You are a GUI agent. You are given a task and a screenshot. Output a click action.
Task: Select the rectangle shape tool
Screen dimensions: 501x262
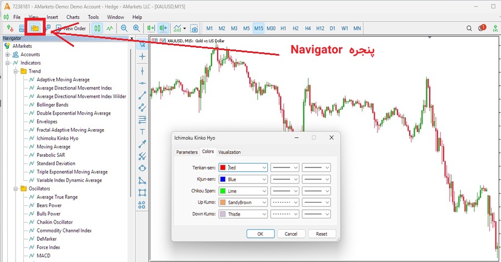(x=142, y=192)
